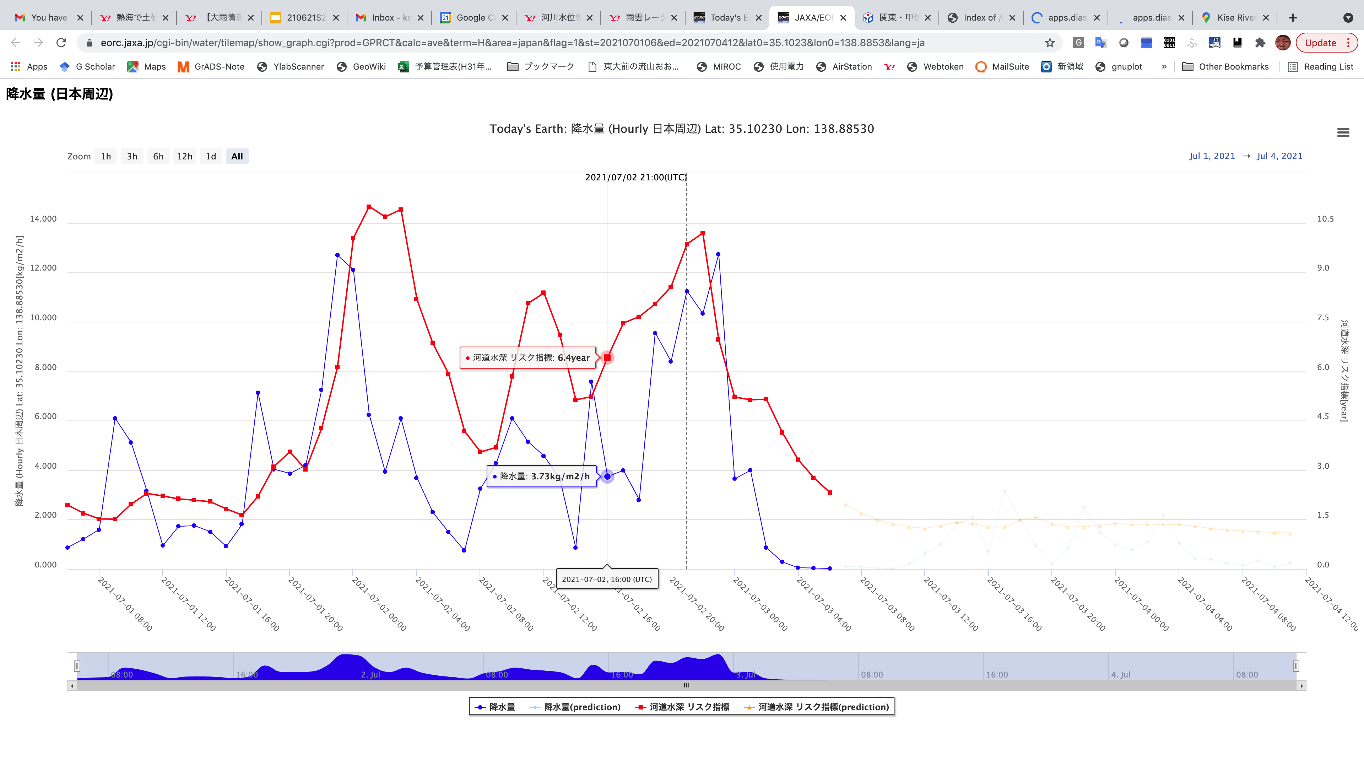Set chart zoom to 1d
The width and height of the screenshot is (1364, 767).
(x=211, y=156)
